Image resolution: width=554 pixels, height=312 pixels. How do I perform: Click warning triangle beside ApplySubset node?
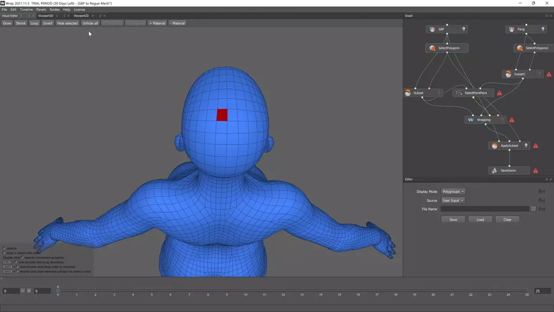(x=535, y=146)
